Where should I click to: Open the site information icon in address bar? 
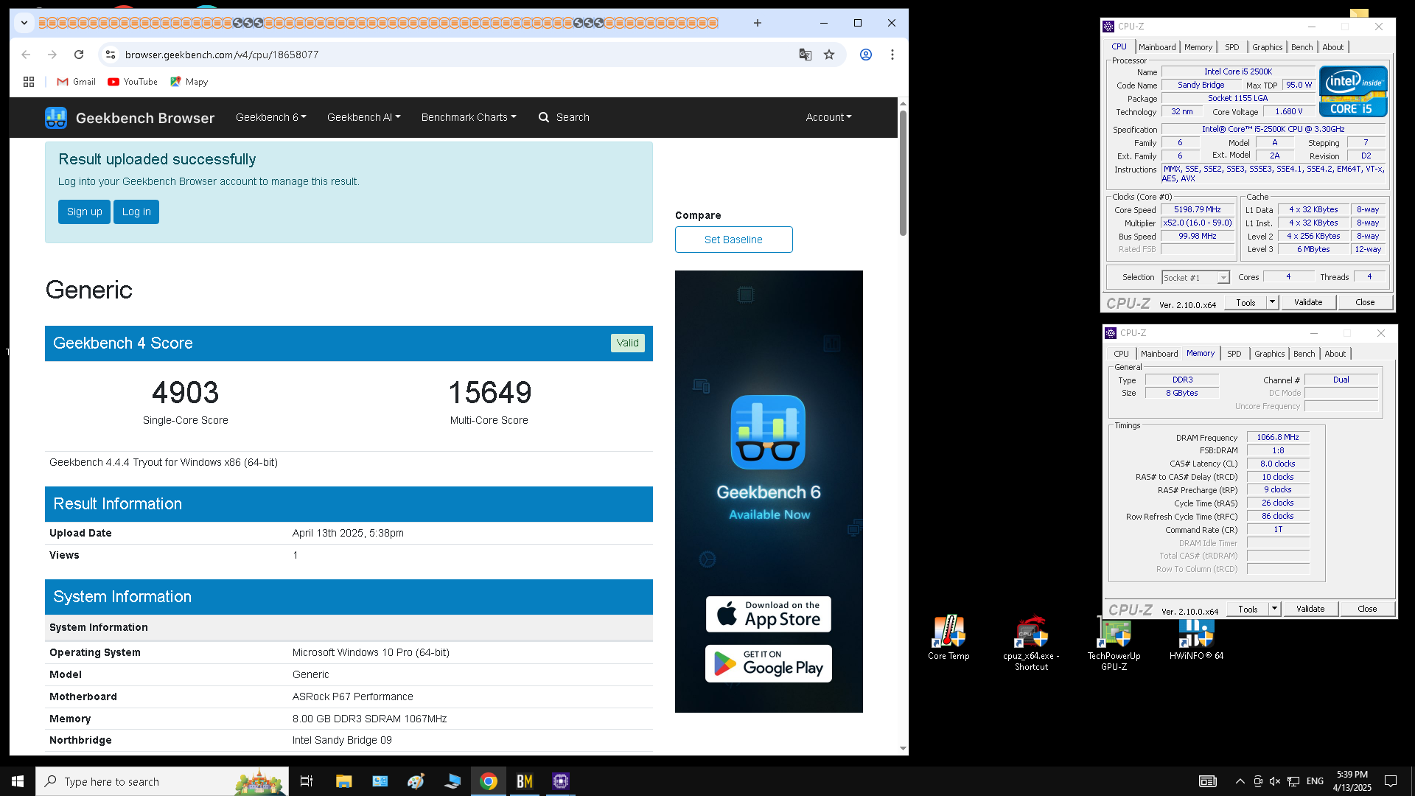(x=110, y=55)
